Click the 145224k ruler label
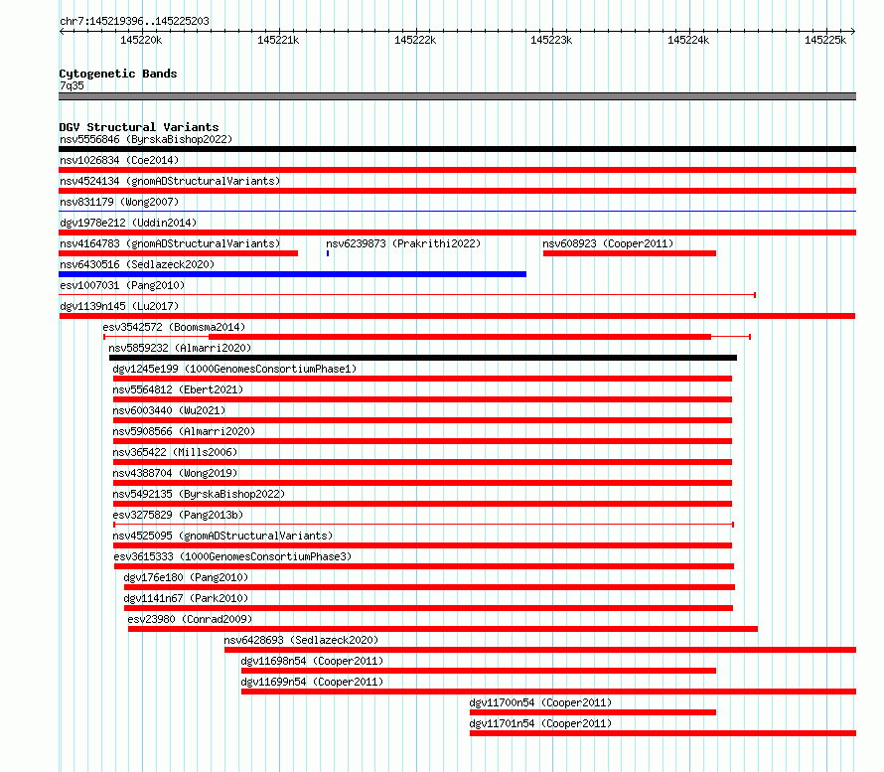The height and width of the screenshot is (772, 884). (688, 40)
